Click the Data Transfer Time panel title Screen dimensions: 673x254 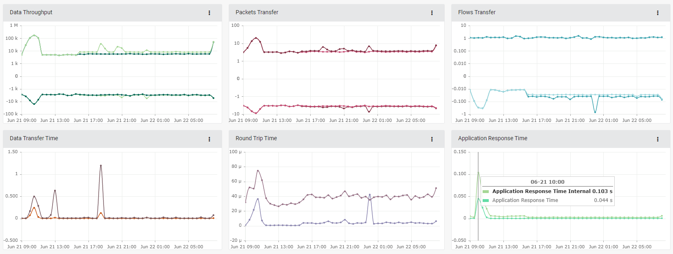point(34,138)
